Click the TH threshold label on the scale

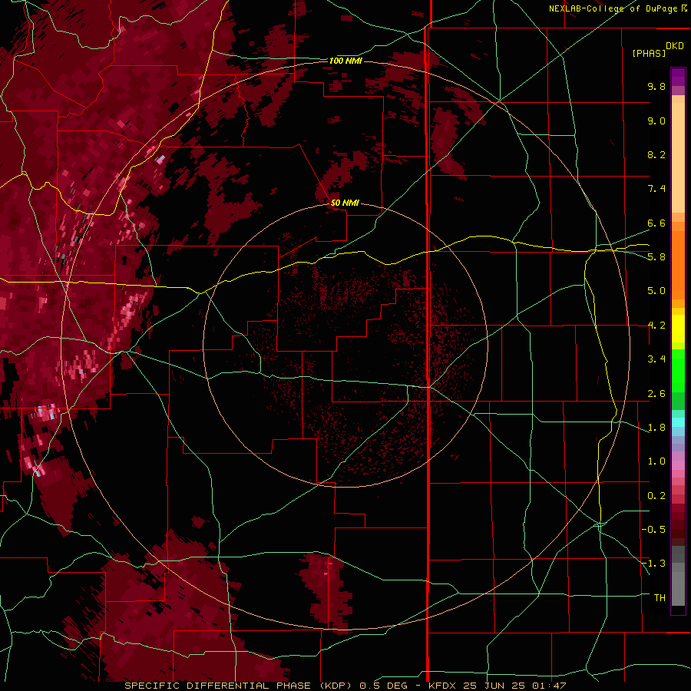pyautogui.click(x=660, y=598)
